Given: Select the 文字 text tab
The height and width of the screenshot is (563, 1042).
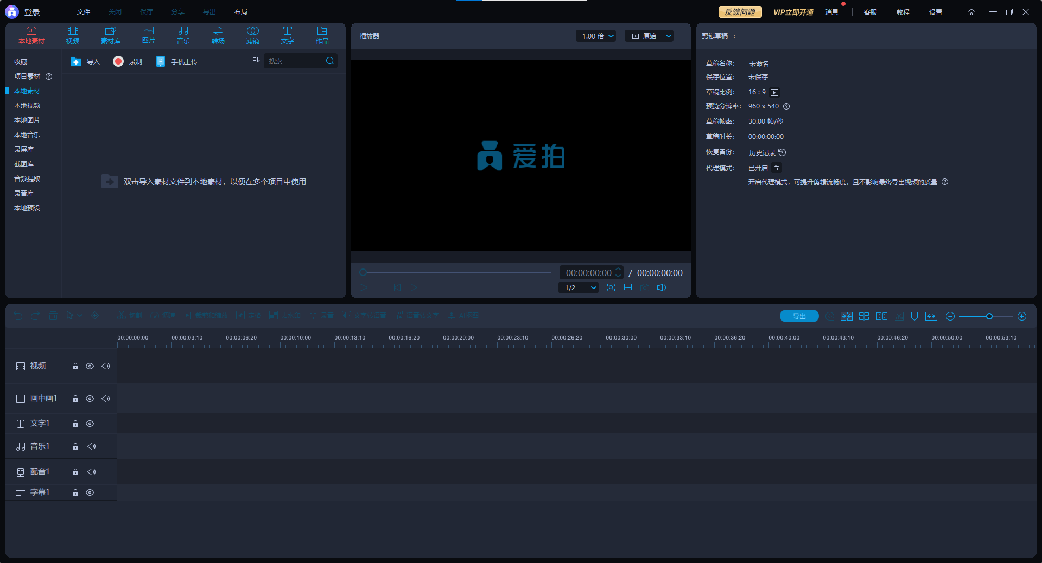Looking at the screenshot, I should [288, 35].
